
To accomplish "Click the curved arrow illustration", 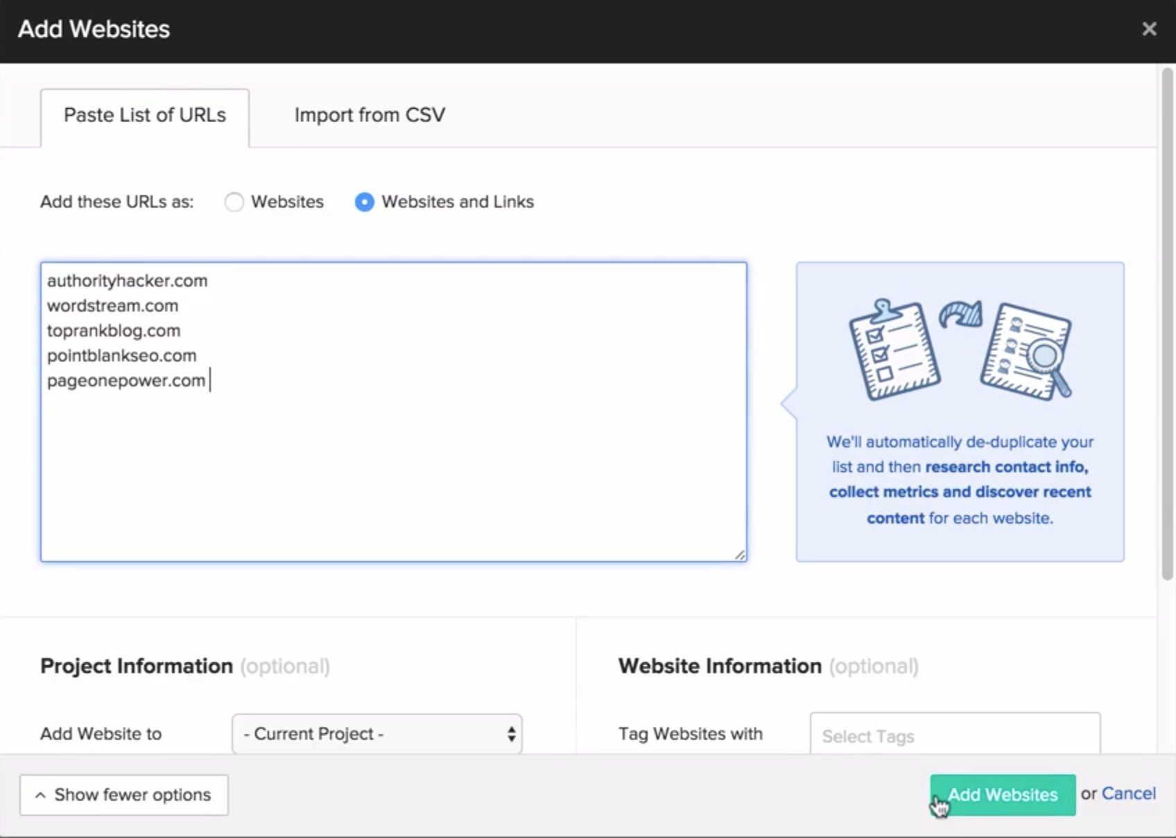I will [x=961, y=314].
